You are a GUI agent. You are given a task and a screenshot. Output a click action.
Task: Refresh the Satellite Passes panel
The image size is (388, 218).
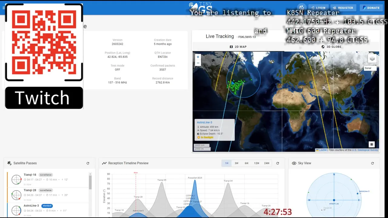[88, 163]
